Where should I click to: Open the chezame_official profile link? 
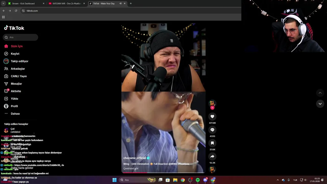[135, 158]
